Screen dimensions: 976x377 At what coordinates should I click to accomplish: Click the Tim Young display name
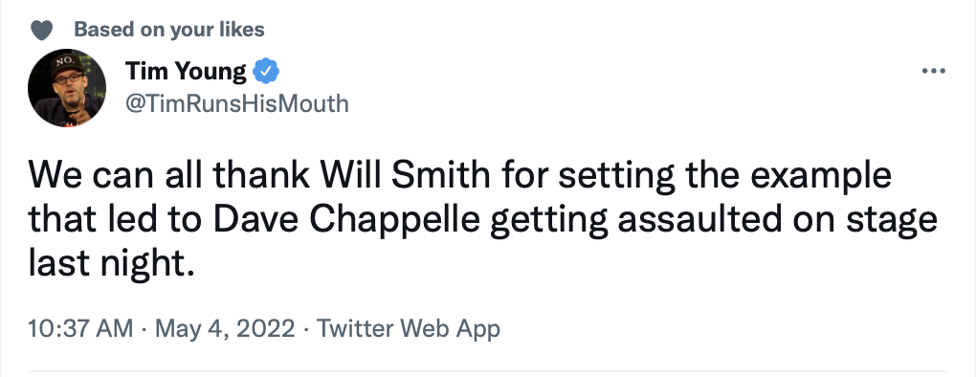click(186, 72)
